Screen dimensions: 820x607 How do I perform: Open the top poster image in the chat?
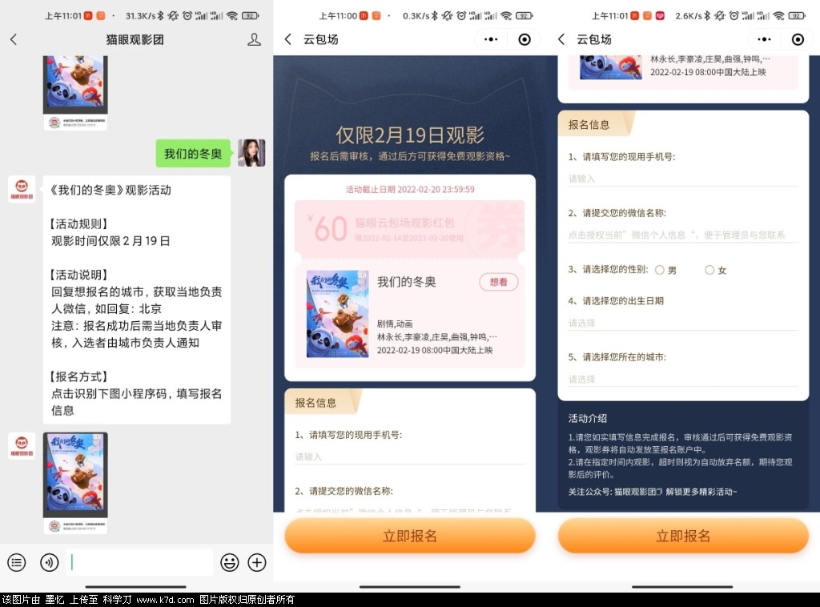click(x=75, y=93)
